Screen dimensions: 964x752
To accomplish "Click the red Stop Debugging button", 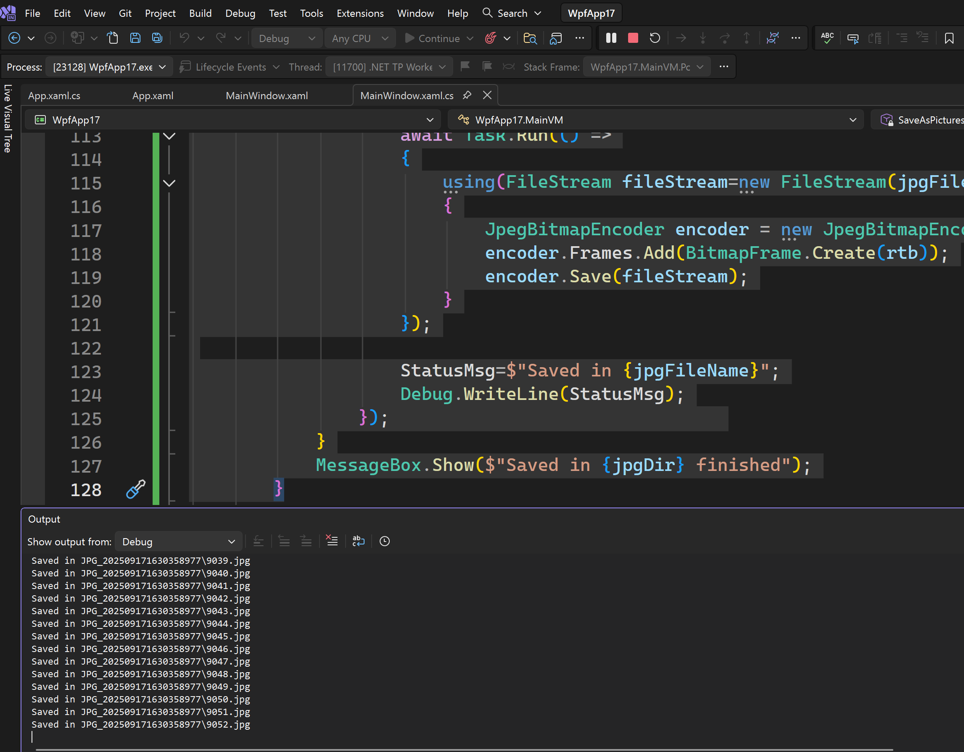I will pyautogui.click(x=633, y=38).
